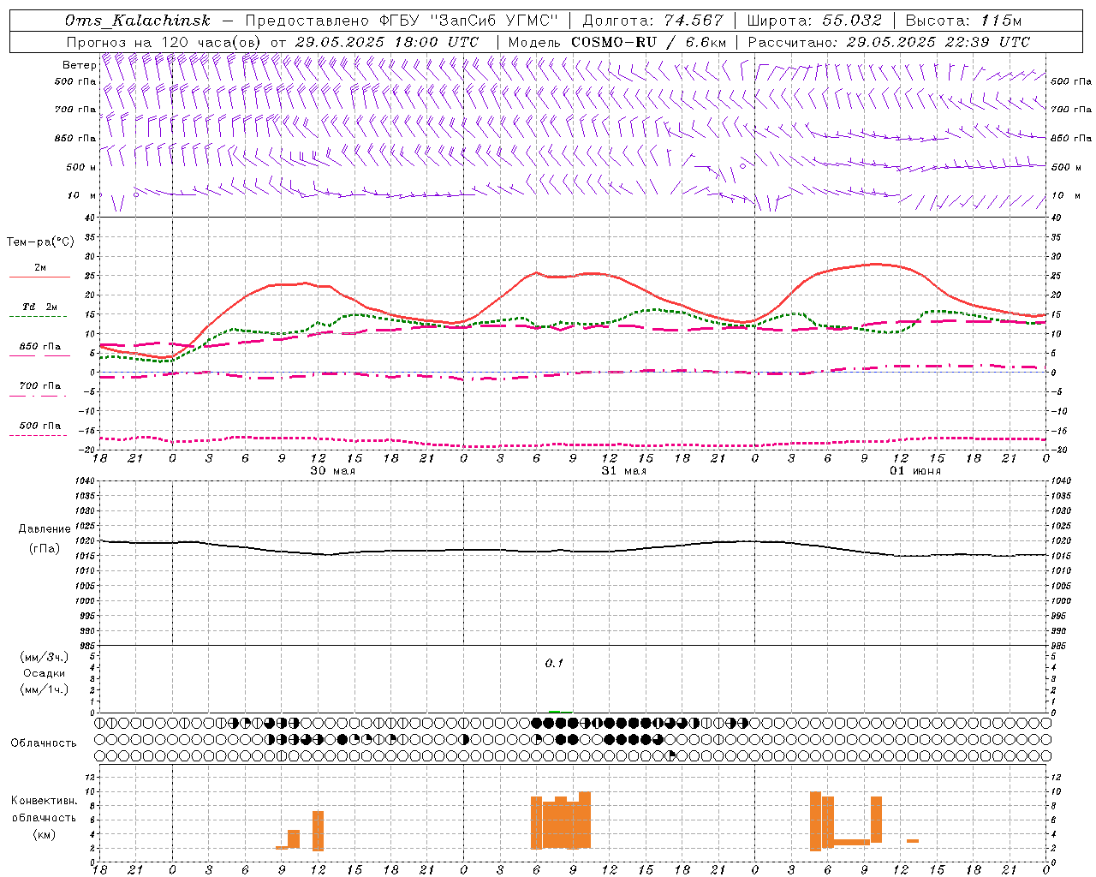Click the station title Oms_Kalachinsk
The image size is (1096, 877).
(x=138, y=21)
